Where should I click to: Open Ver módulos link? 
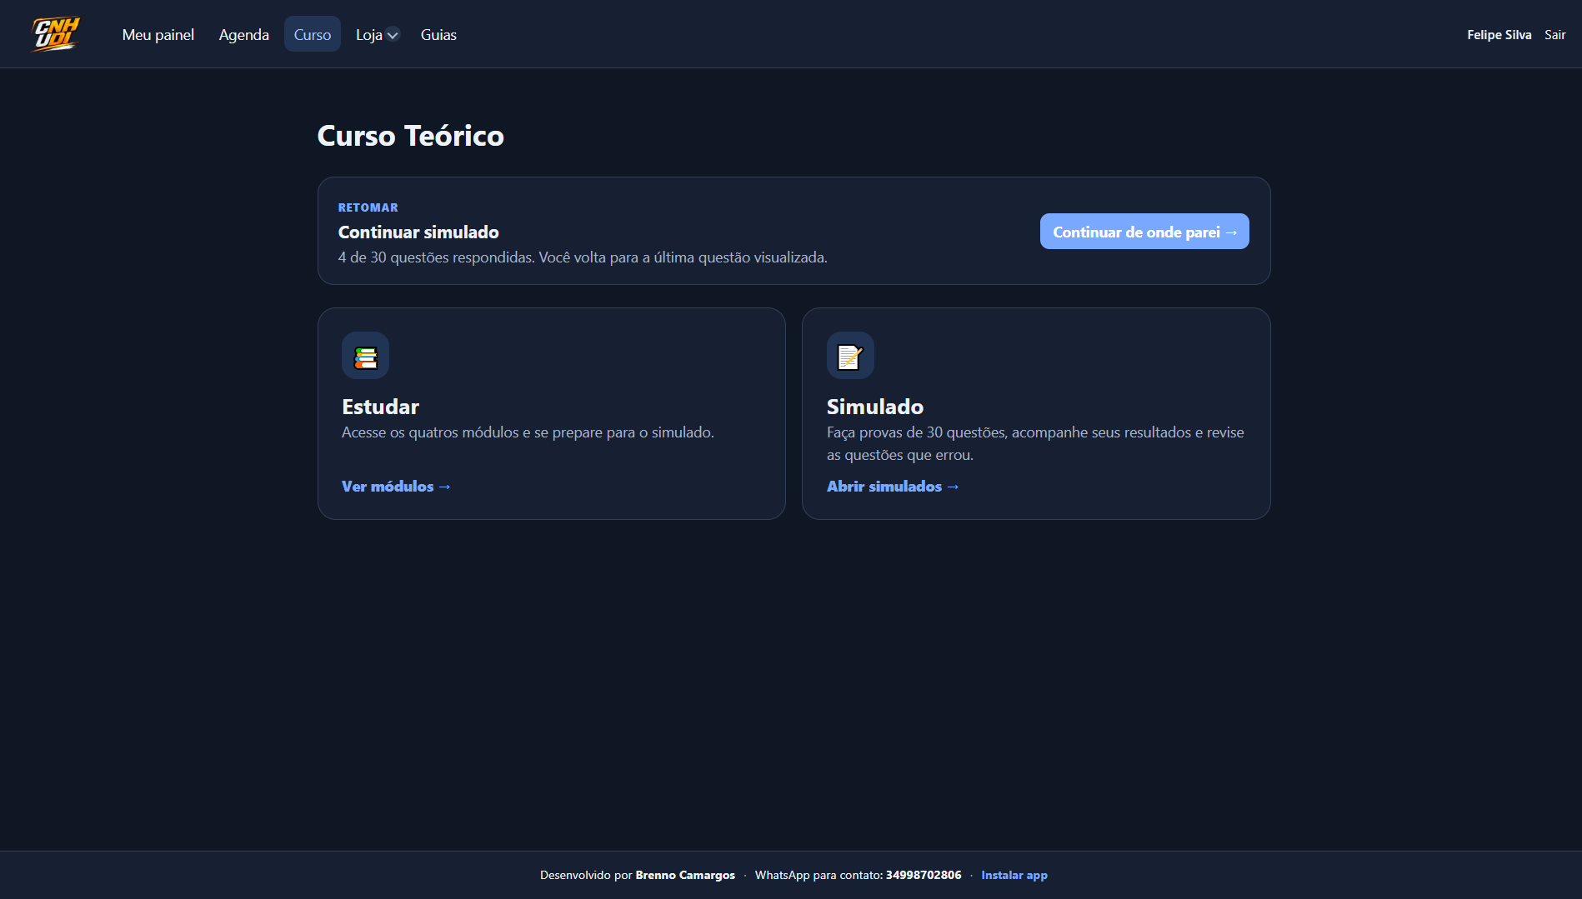tap(397, 486)
